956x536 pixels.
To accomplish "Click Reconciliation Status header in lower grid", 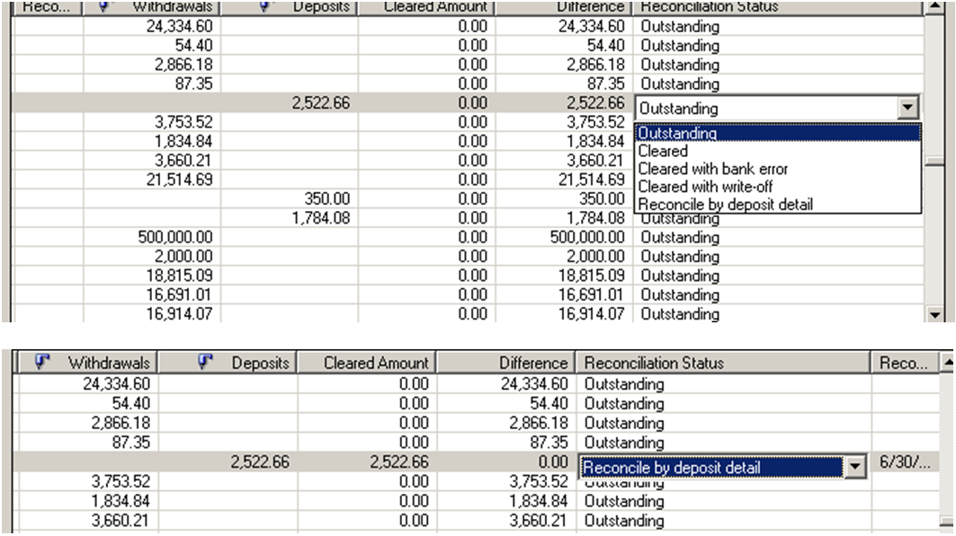I will tap(724, 363).
